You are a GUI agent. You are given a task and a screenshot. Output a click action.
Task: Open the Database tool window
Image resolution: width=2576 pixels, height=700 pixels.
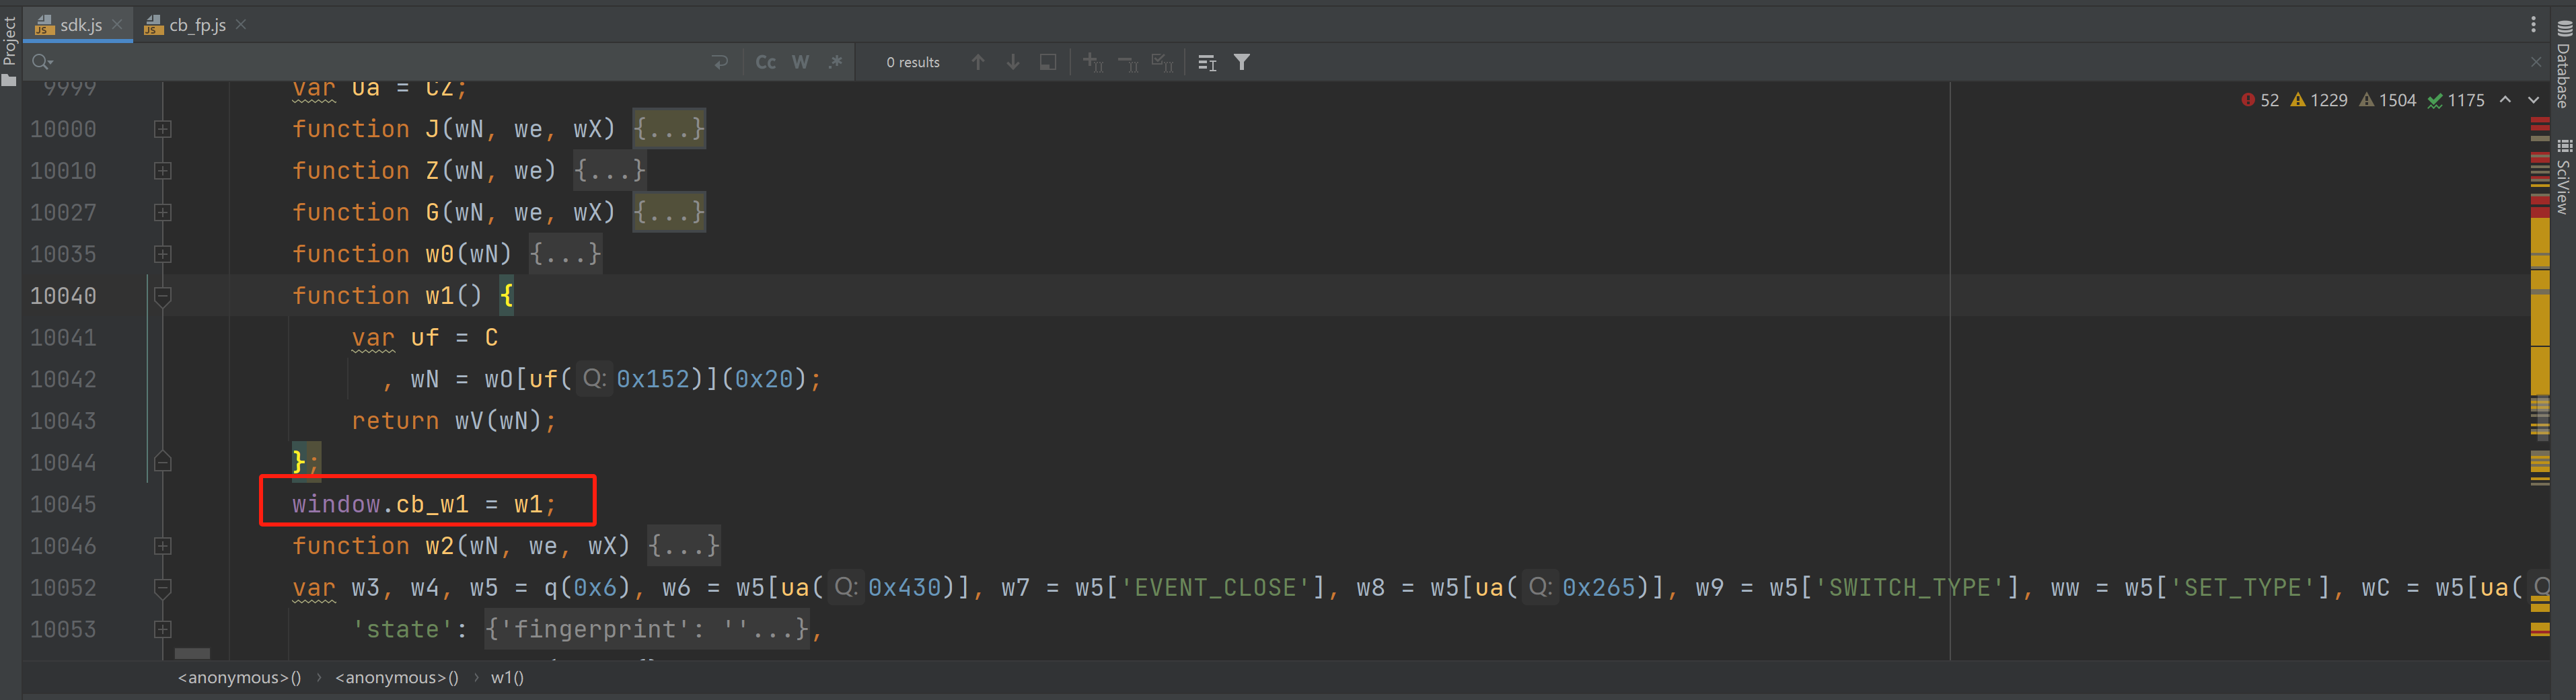pos(2564,65)
